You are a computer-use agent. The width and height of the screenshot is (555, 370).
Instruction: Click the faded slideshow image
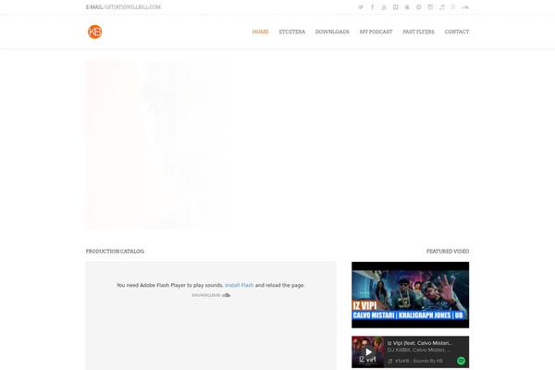(157, 145)
